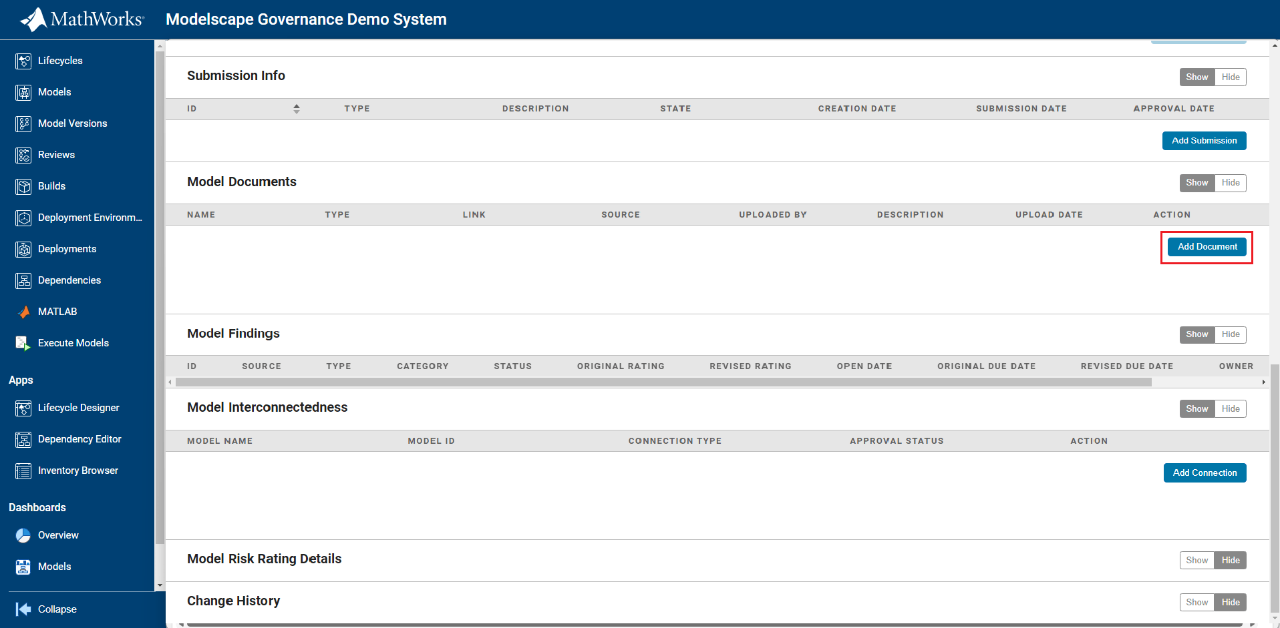Open the Builds panel via its sidebar icon
The width and height of the screenshot is (1280, 628).
coord(24,186)
